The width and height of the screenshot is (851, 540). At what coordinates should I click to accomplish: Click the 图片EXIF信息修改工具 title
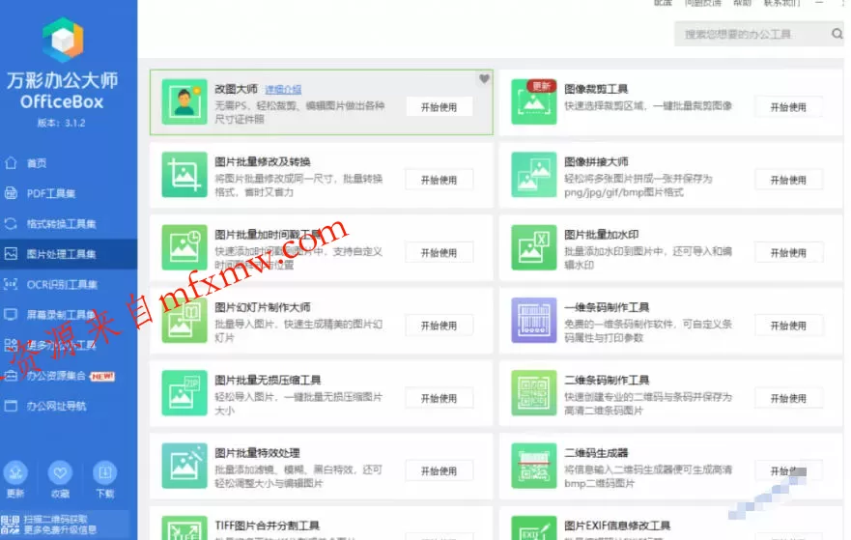click(x=617, y=526)
